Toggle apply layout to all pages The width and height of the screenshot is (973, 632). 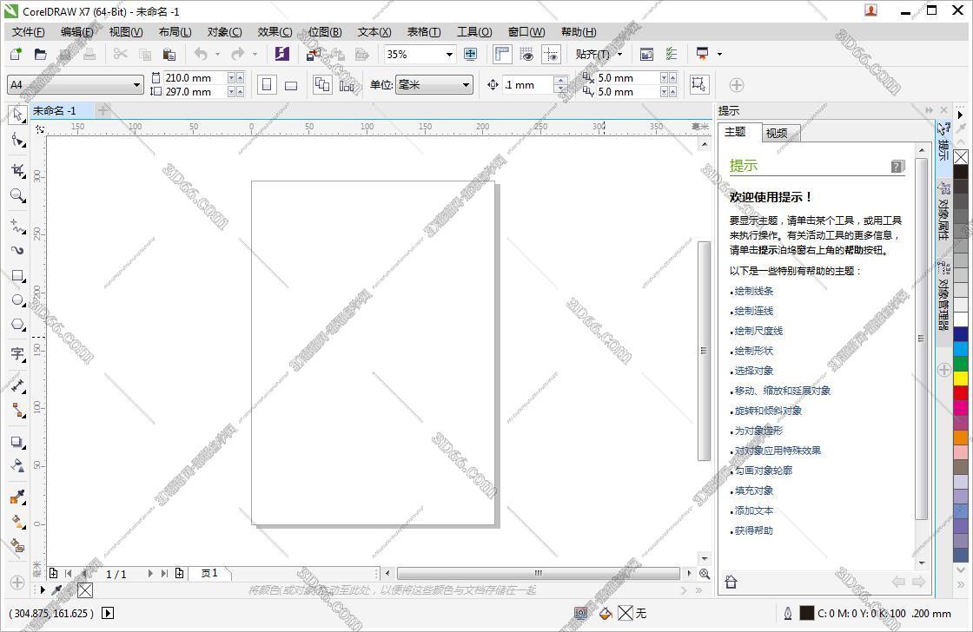(322, 84)
